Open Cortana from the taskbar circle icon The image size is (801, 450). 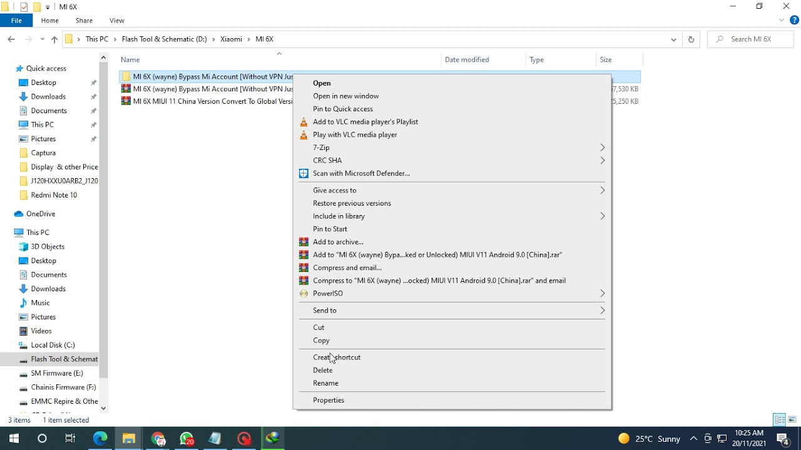pyautogui.click(x=42, y=438)
